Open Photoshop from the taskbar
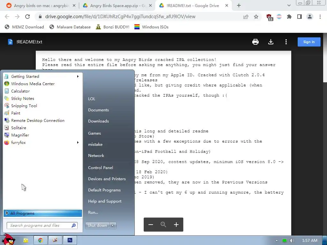 pos(70,241)
